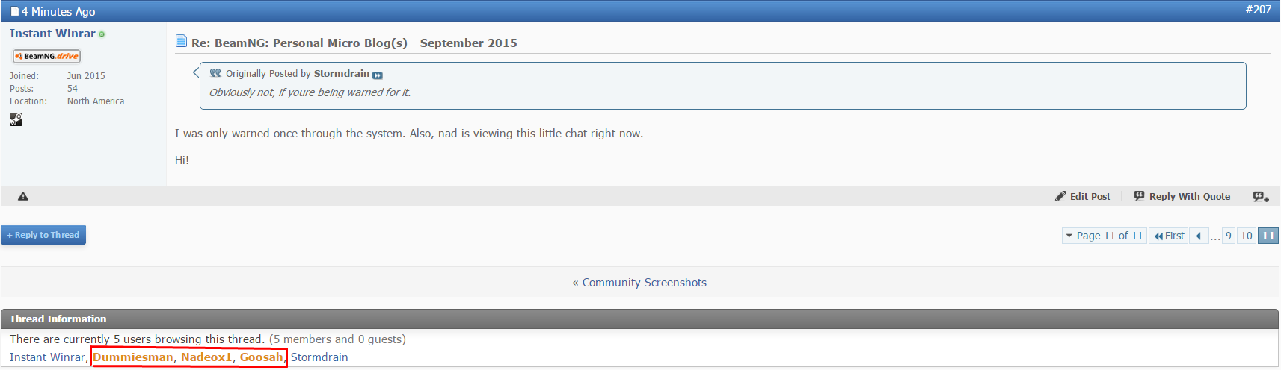Open Dummiesman's profile in the thread viewers
The height and width of the screenshot is (370, 1281).
point(132,357)
